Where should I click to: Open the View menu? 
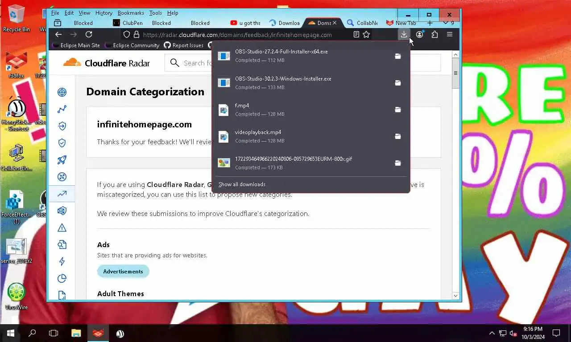click(84, 13)
